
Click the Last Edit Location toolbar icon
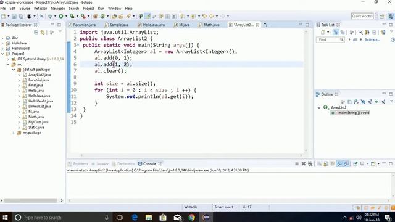204,16
